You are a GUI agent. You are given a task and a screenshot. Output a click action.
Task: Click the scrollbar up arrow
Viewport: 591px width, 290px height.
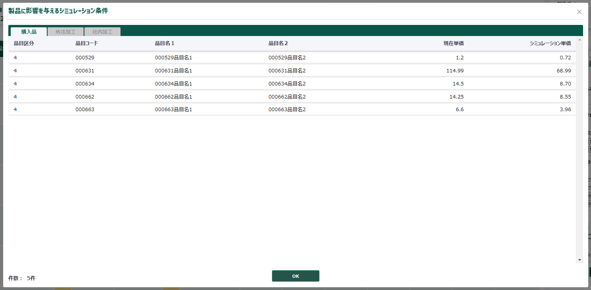coord(580,40)
